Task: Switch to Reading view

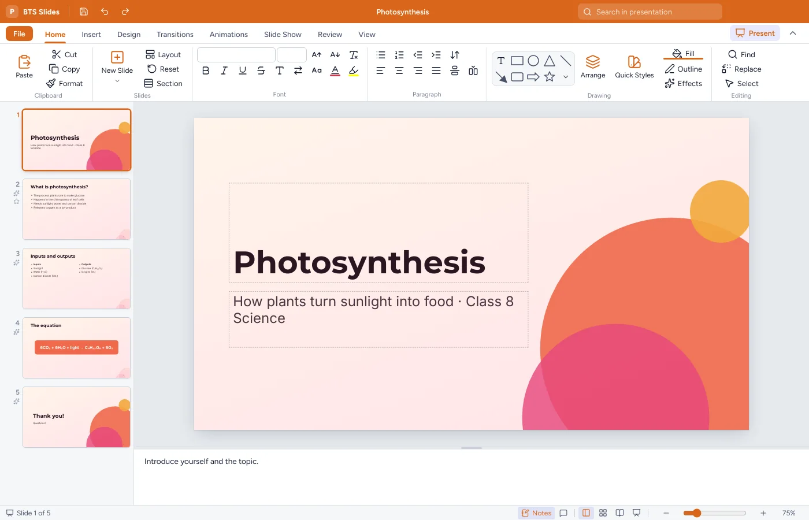Action: [619, 513]
